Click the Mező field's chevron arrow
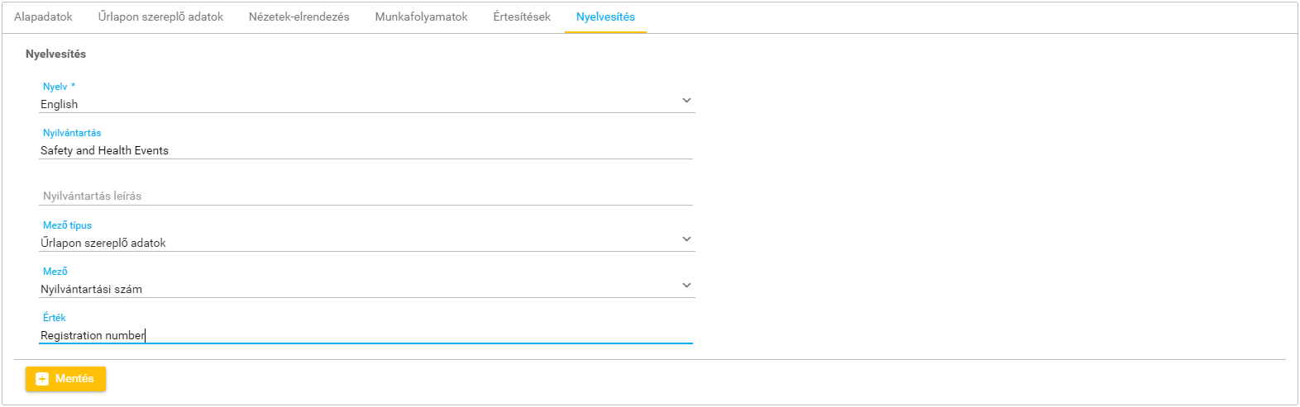This screenshot has width=1300, height=407. (686, 286)
